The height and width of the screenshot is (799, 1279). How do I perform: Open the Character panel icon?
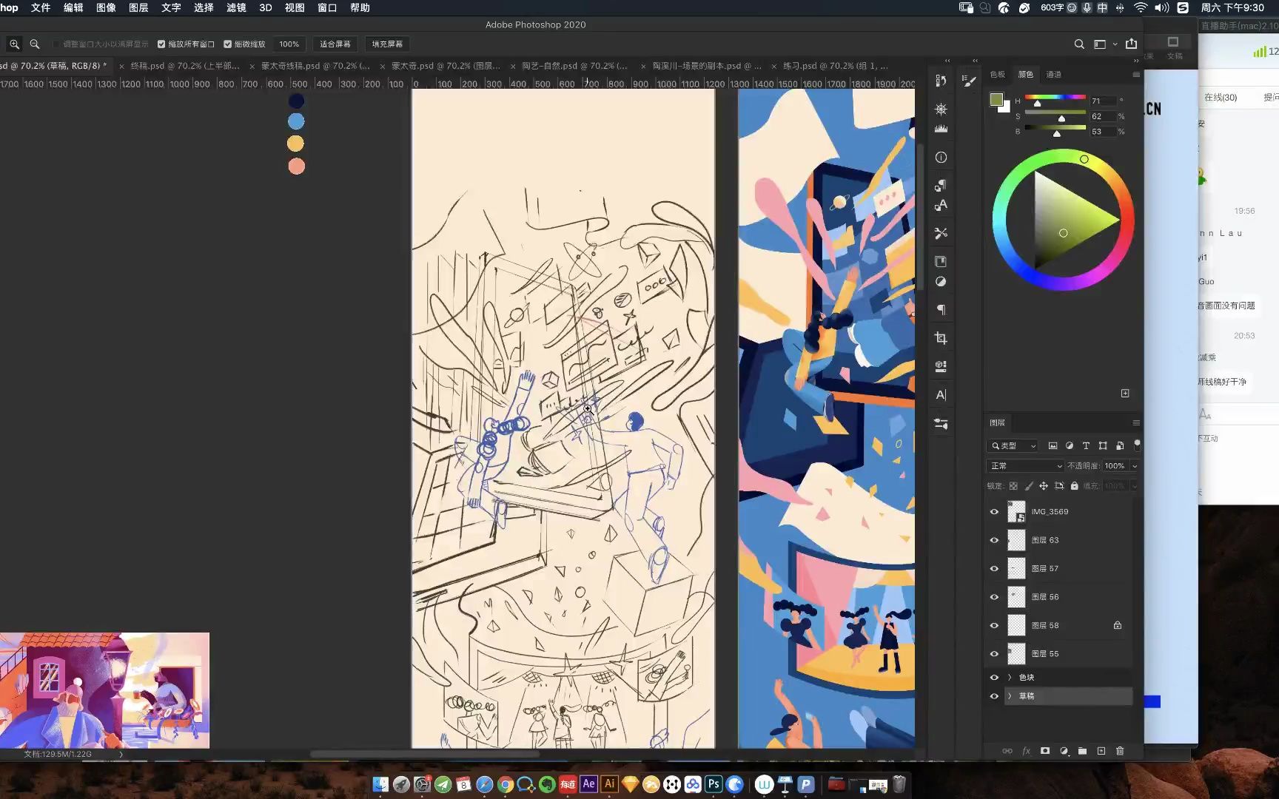pos(941,395)
